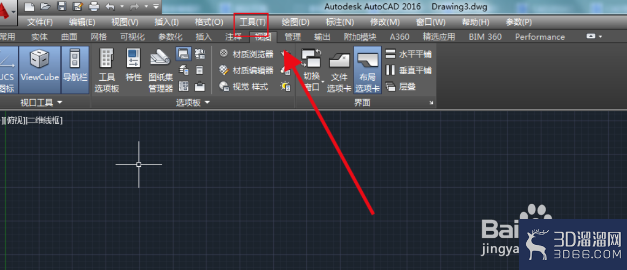Open the 工具选项板 tool palettes

coord(107,70)
